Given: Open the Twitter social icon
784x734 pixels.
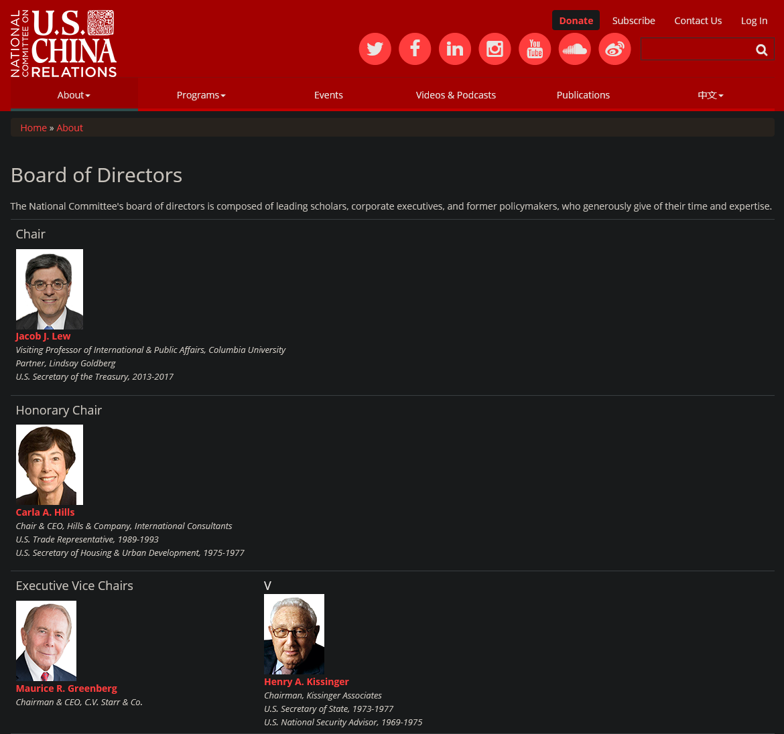Looking at the screenshot, I should tap(375, 49).
